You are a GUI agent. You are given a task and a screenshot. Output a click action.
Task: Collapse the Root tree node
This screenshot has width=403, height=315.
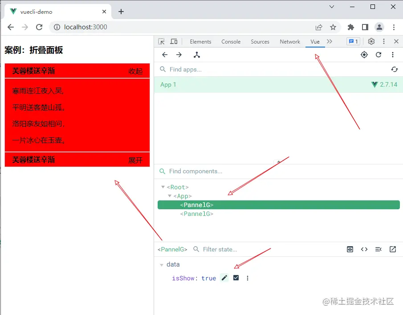[163, 187]
